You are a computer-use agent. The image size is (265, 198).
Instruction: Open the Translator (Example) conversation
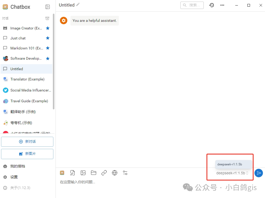tap(27, 79)
